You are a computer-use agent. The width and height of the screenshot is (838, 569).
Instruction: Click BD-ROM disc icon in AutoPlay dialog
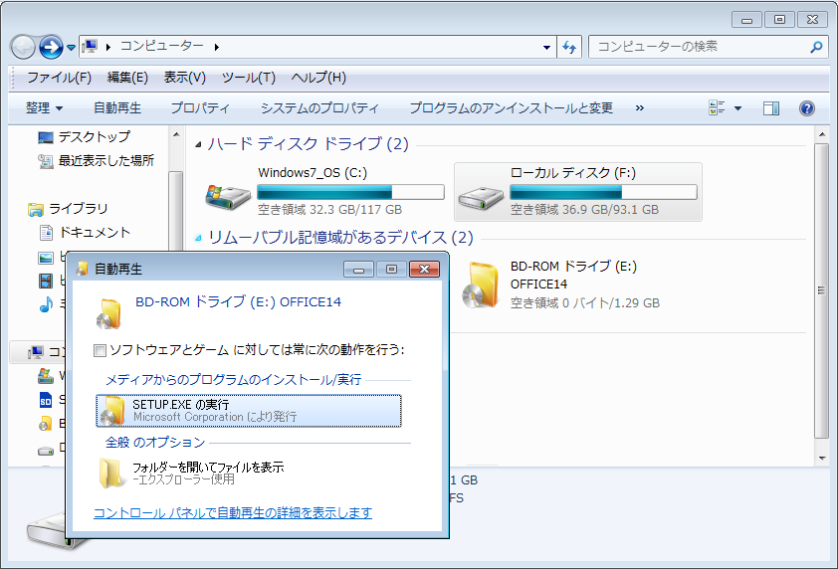point(109,313)
